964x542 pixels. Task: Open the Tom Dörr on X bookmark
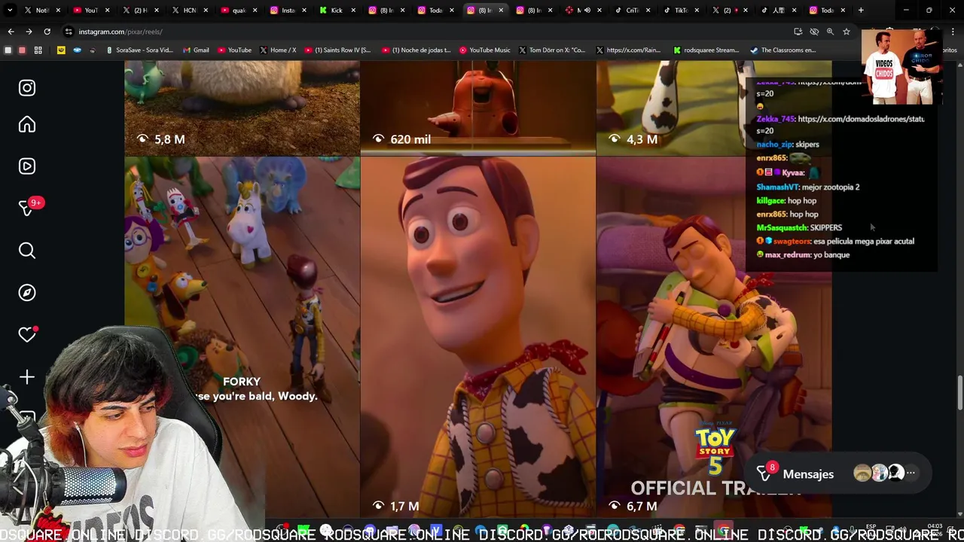click(551, 50)
